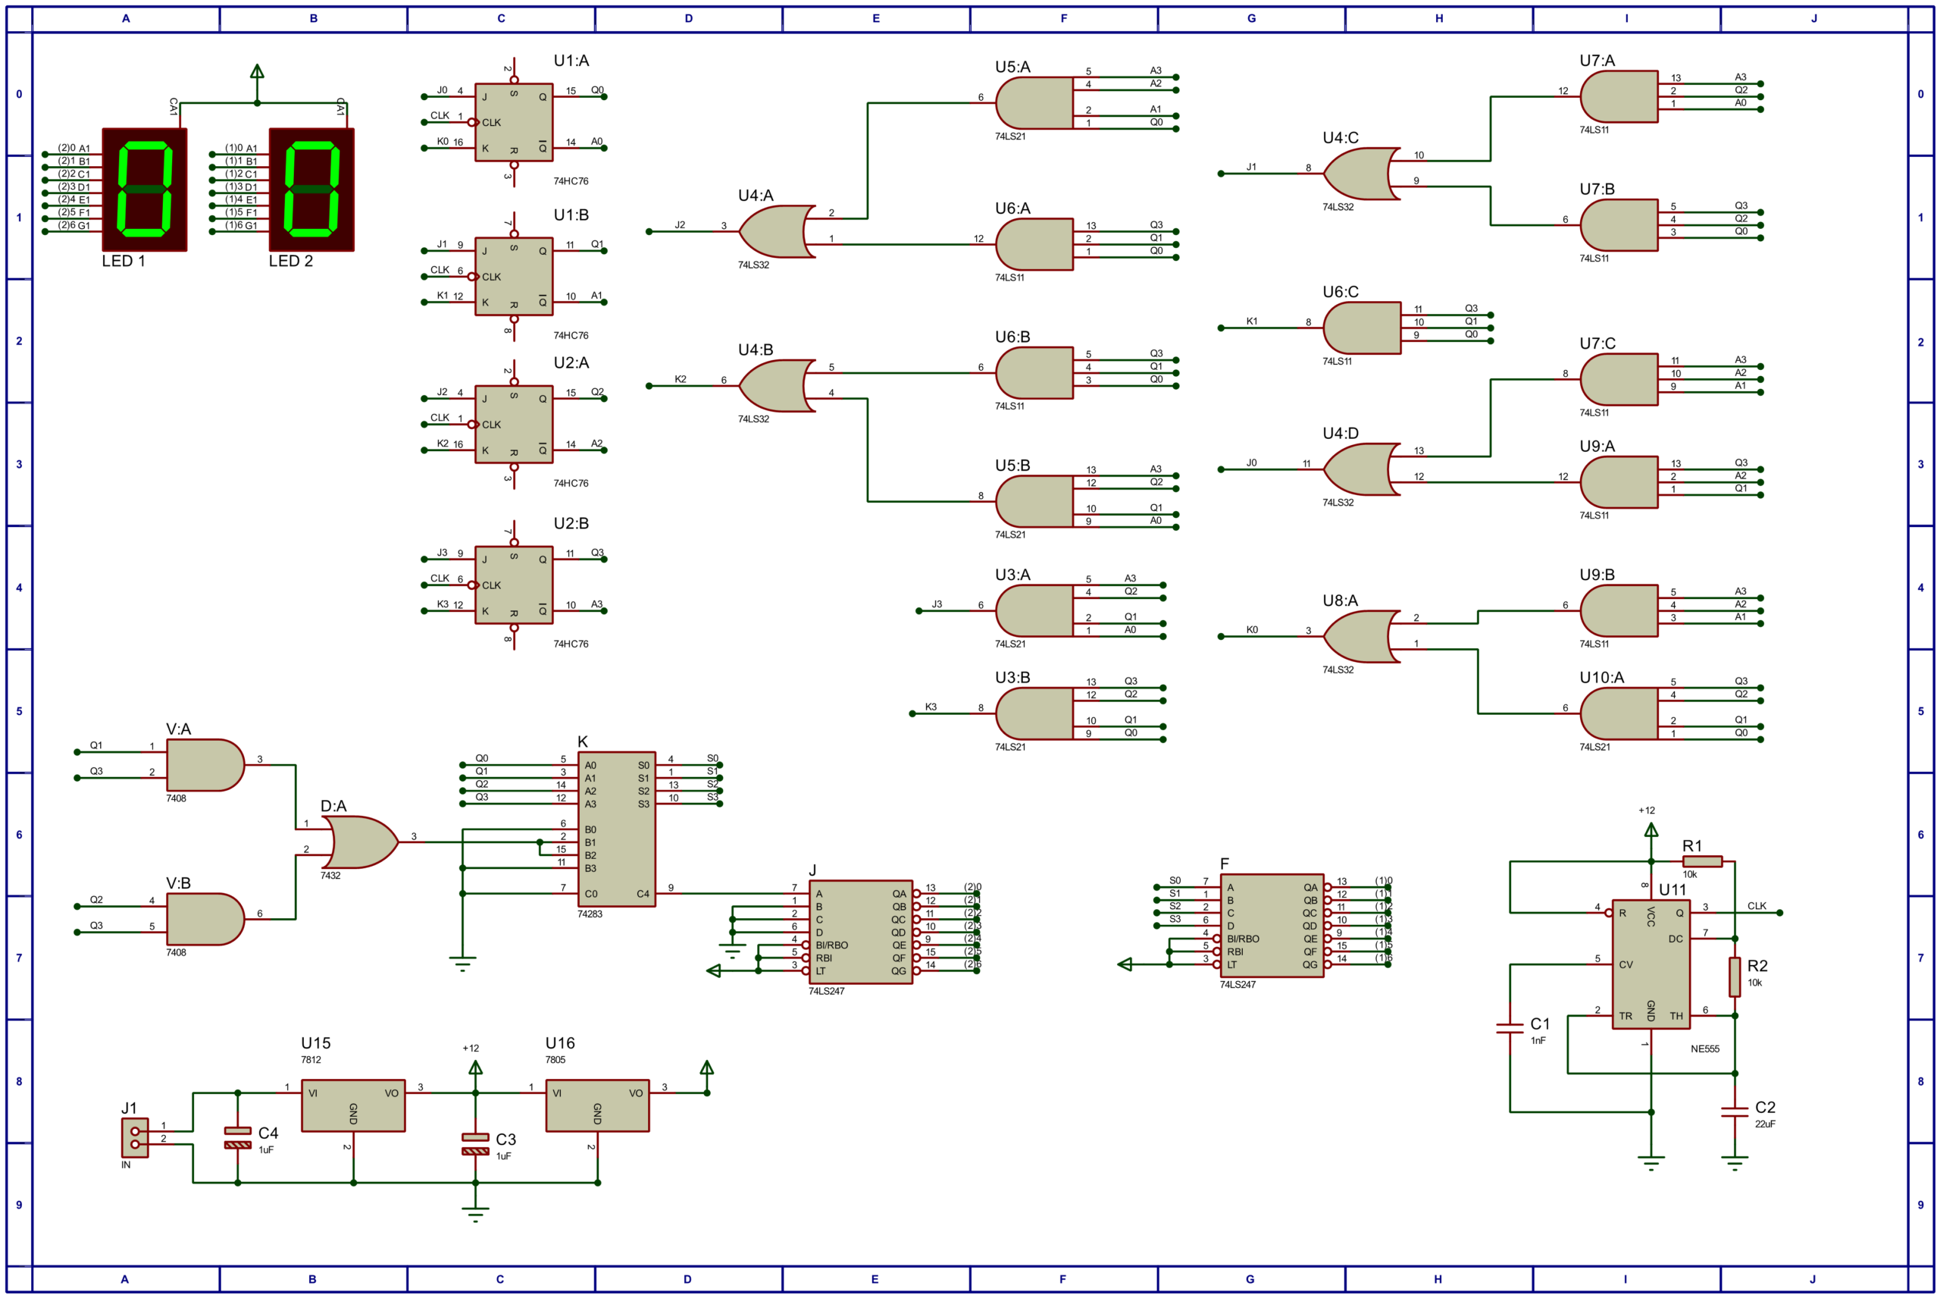Select the LED 1 seven-segment display

coord(145,190)
